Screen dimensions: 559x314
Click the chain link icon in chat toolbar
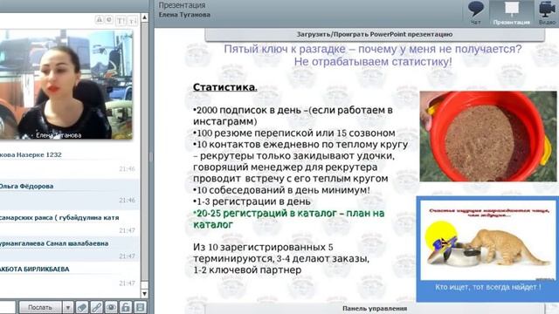pos(97,307)
